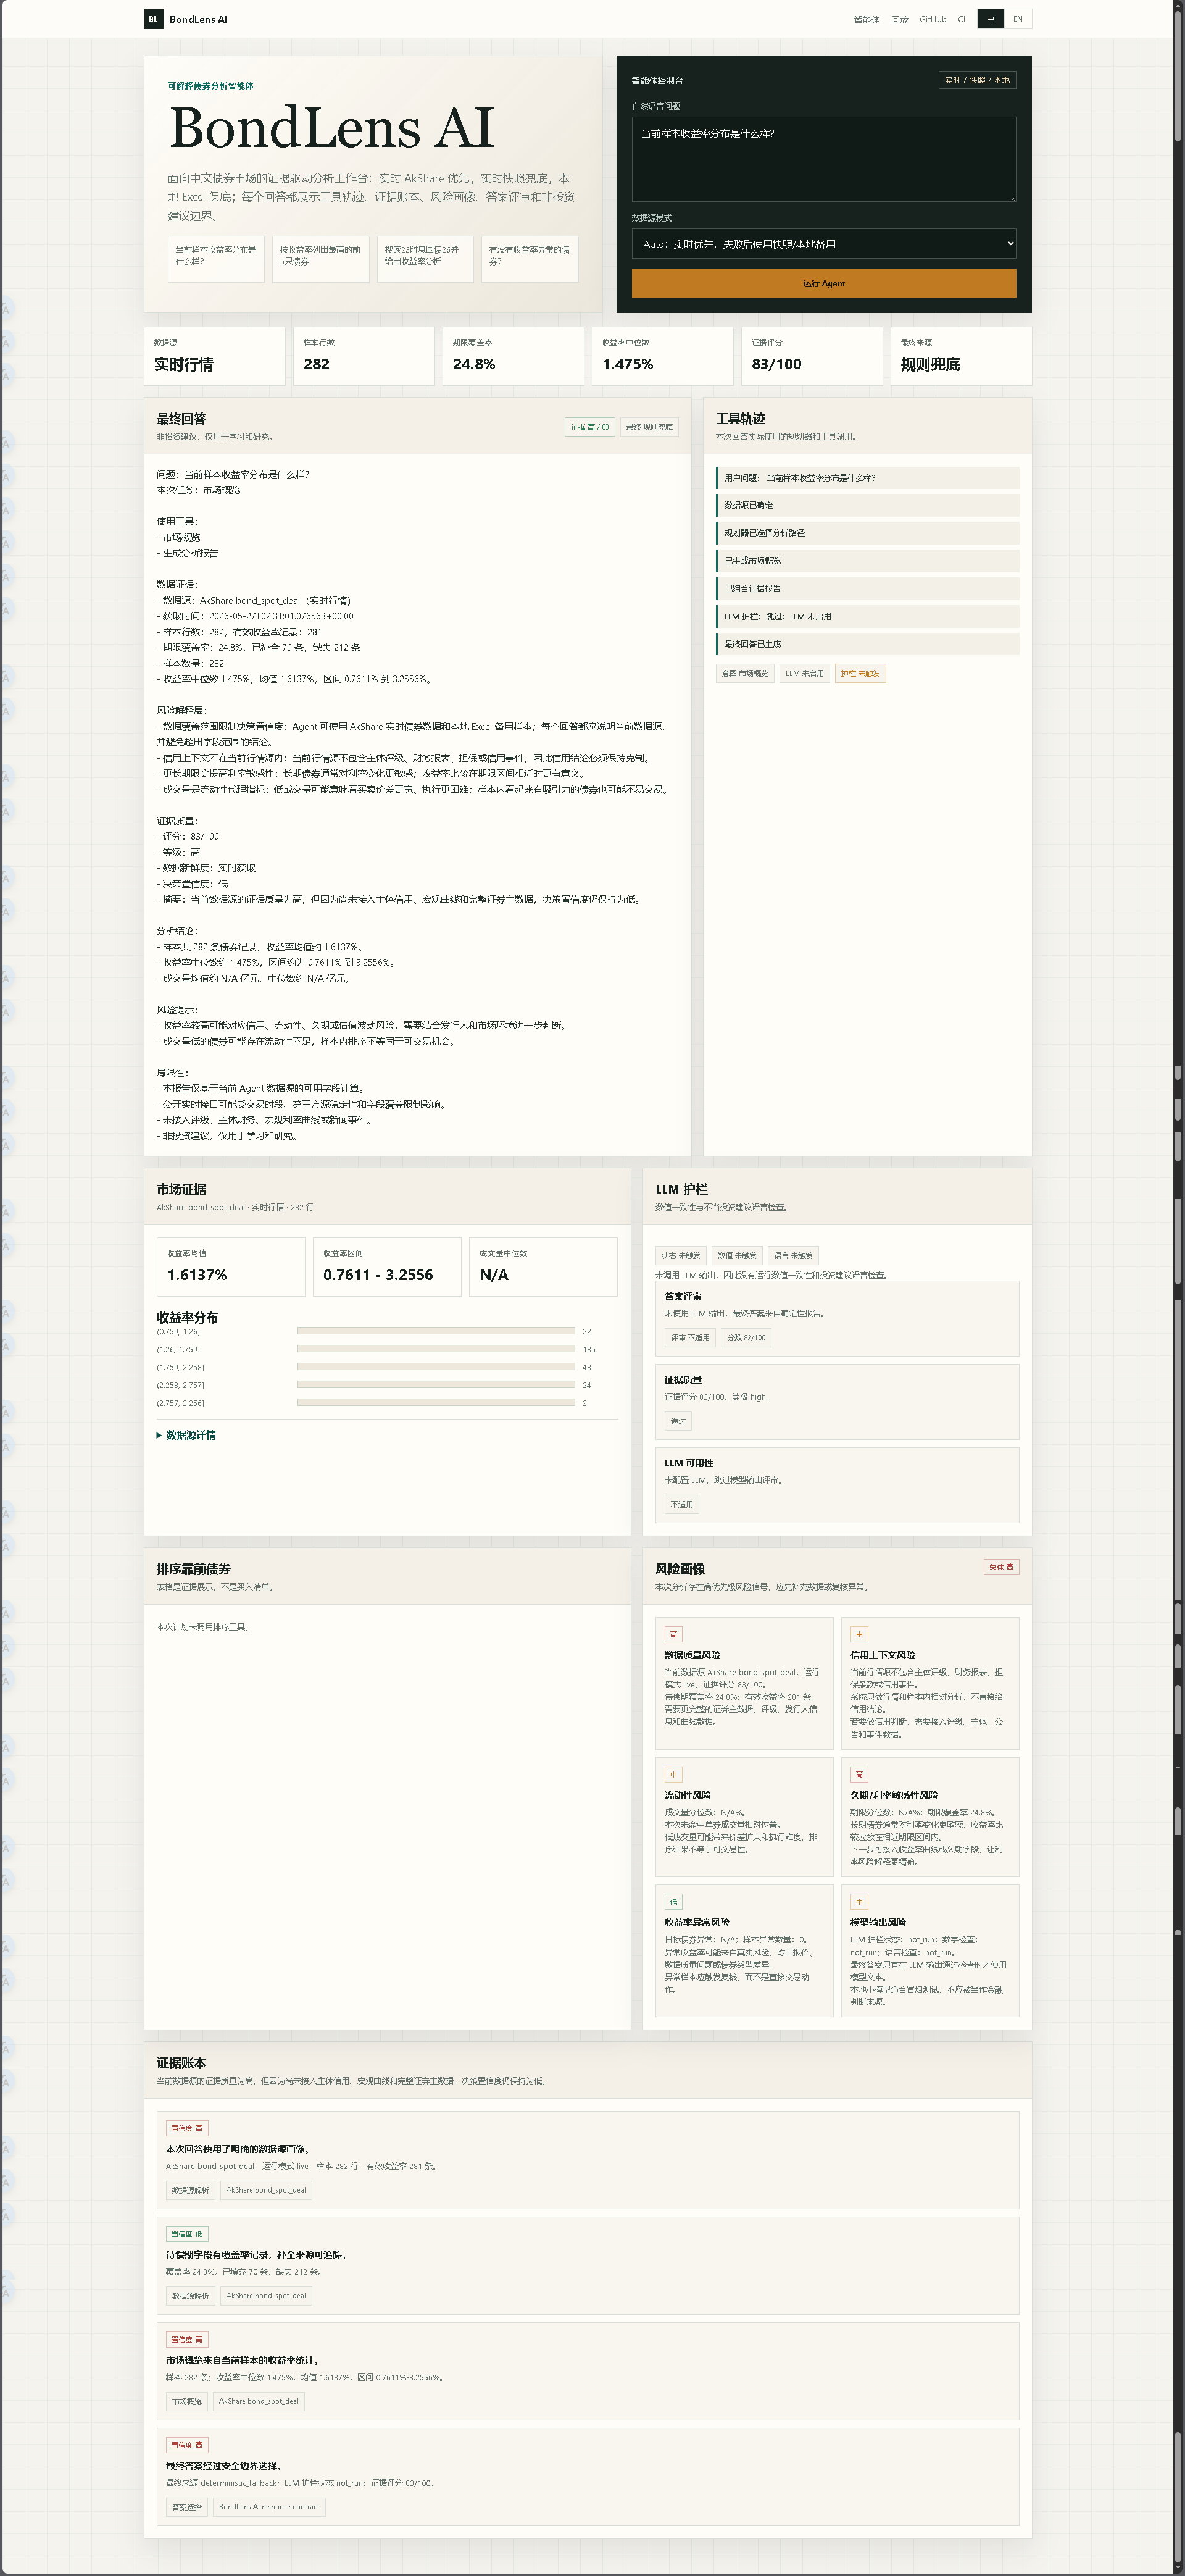Open the CI nav link

tap(961, 19)
